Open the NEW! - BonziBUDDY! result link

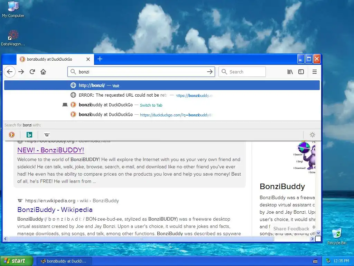click(51, 150)
